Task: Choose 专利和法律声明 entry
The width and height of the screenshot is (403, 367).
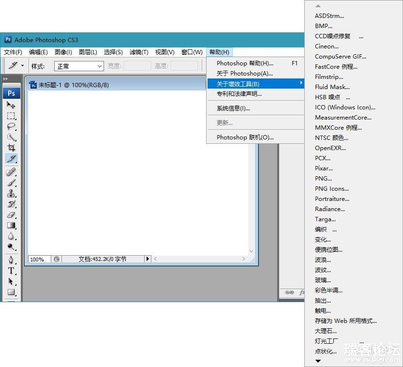Action: (255, 94)
